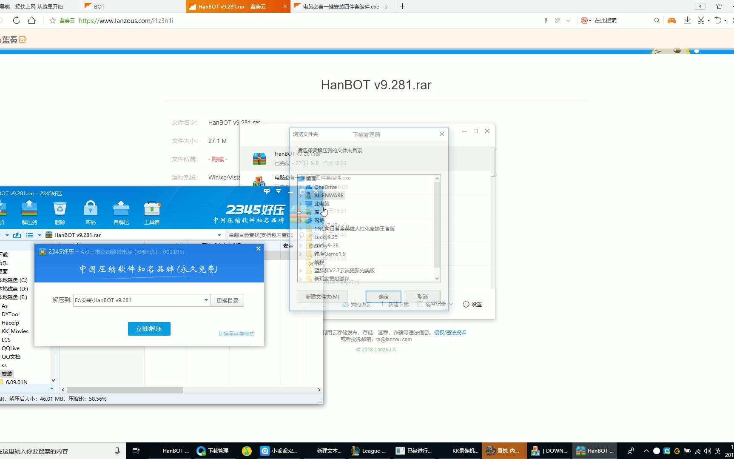Click the 切换至经典模式 link
Image resolution: width=734 pixels, height=459 pixels.
[236, 334]
